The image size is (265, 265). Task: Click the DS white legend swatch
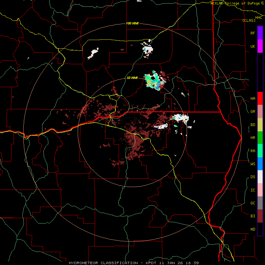260,177
